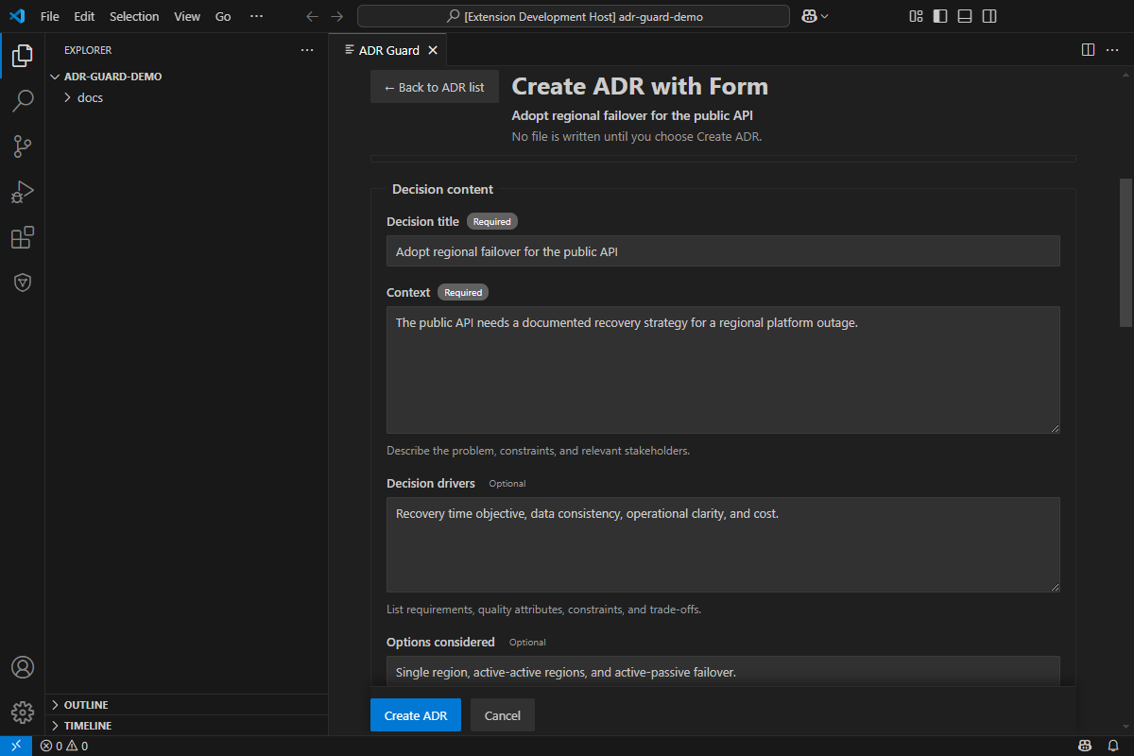Click the 'Decision drivers' label
1134x756 pixels.
[431, 483]
